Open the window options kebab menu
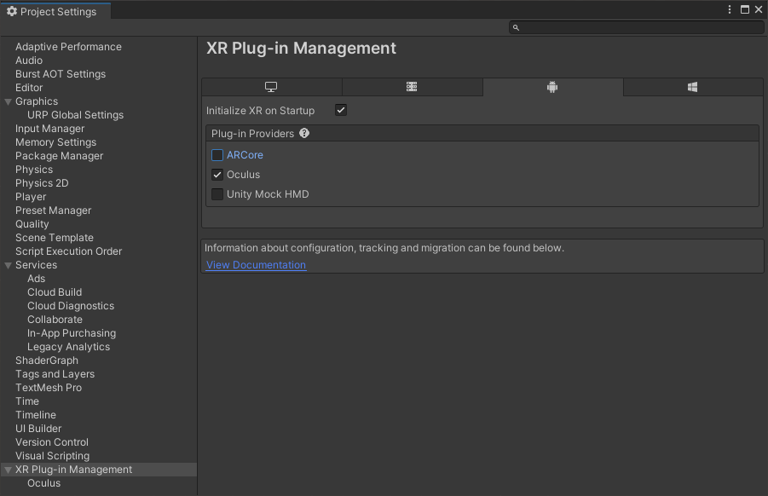 coord(730,9)
